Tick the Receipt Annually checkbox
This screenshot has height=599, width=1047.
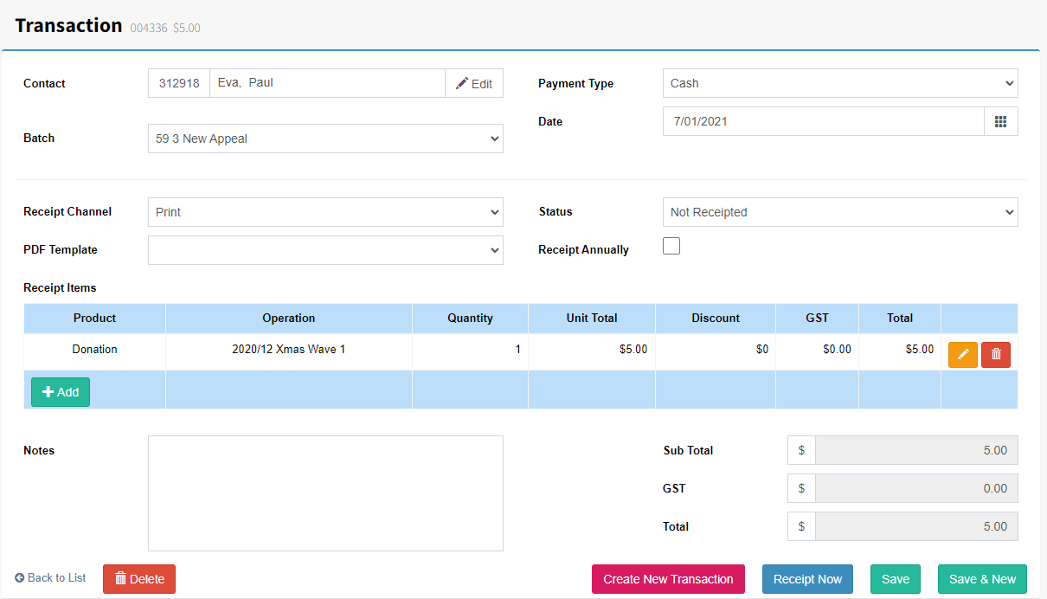coord(671,246)
